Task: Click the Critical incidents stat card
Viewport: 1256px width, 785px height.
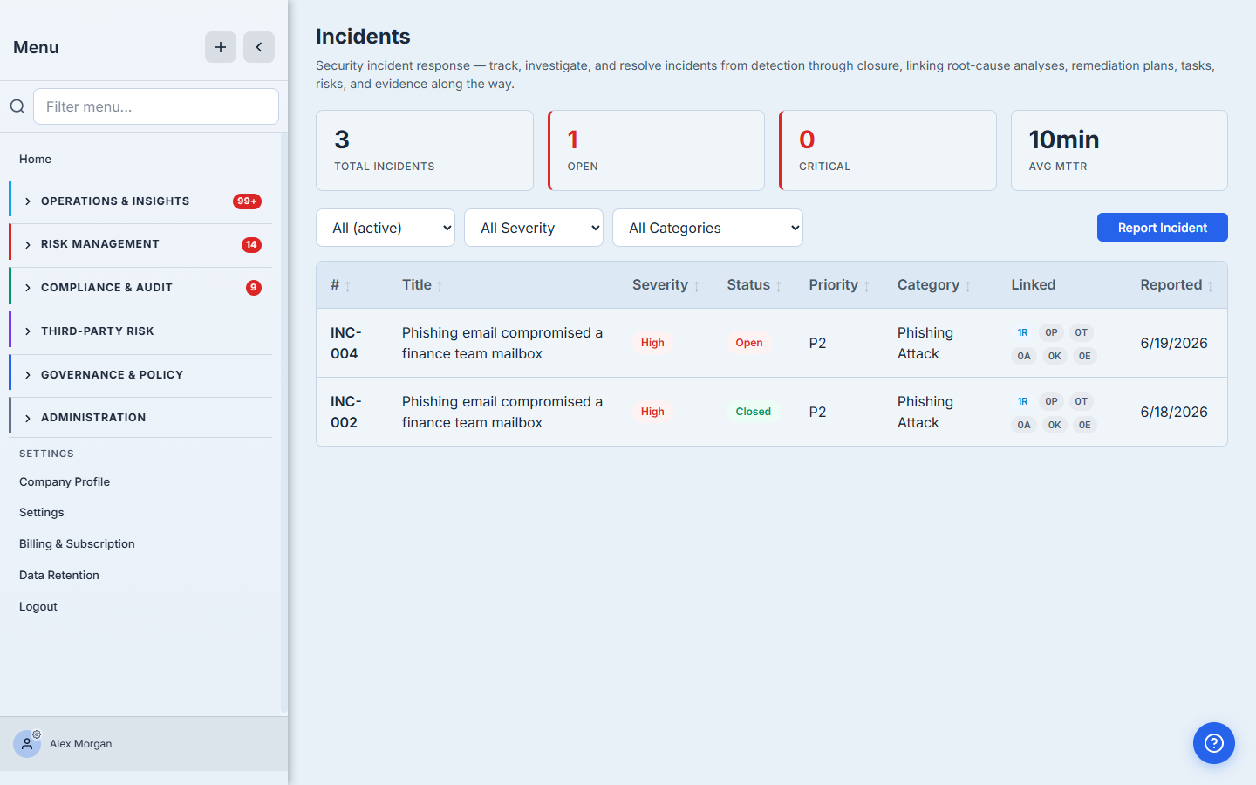Action: [x=888, y=150]
